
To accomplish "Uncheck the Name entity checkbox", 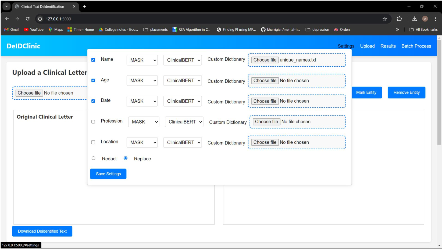I will click(93, 60).
